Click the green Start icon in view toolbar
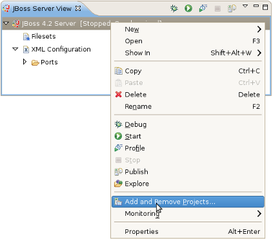 [188, 8]
